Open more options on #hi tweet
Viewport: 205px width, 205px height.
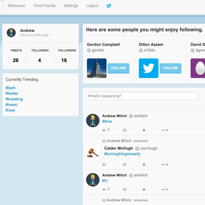click(x=165, y=189)
